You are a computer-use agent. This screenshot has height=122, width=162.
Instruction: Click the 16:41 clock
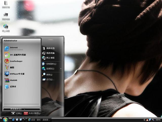coord(158,120)
